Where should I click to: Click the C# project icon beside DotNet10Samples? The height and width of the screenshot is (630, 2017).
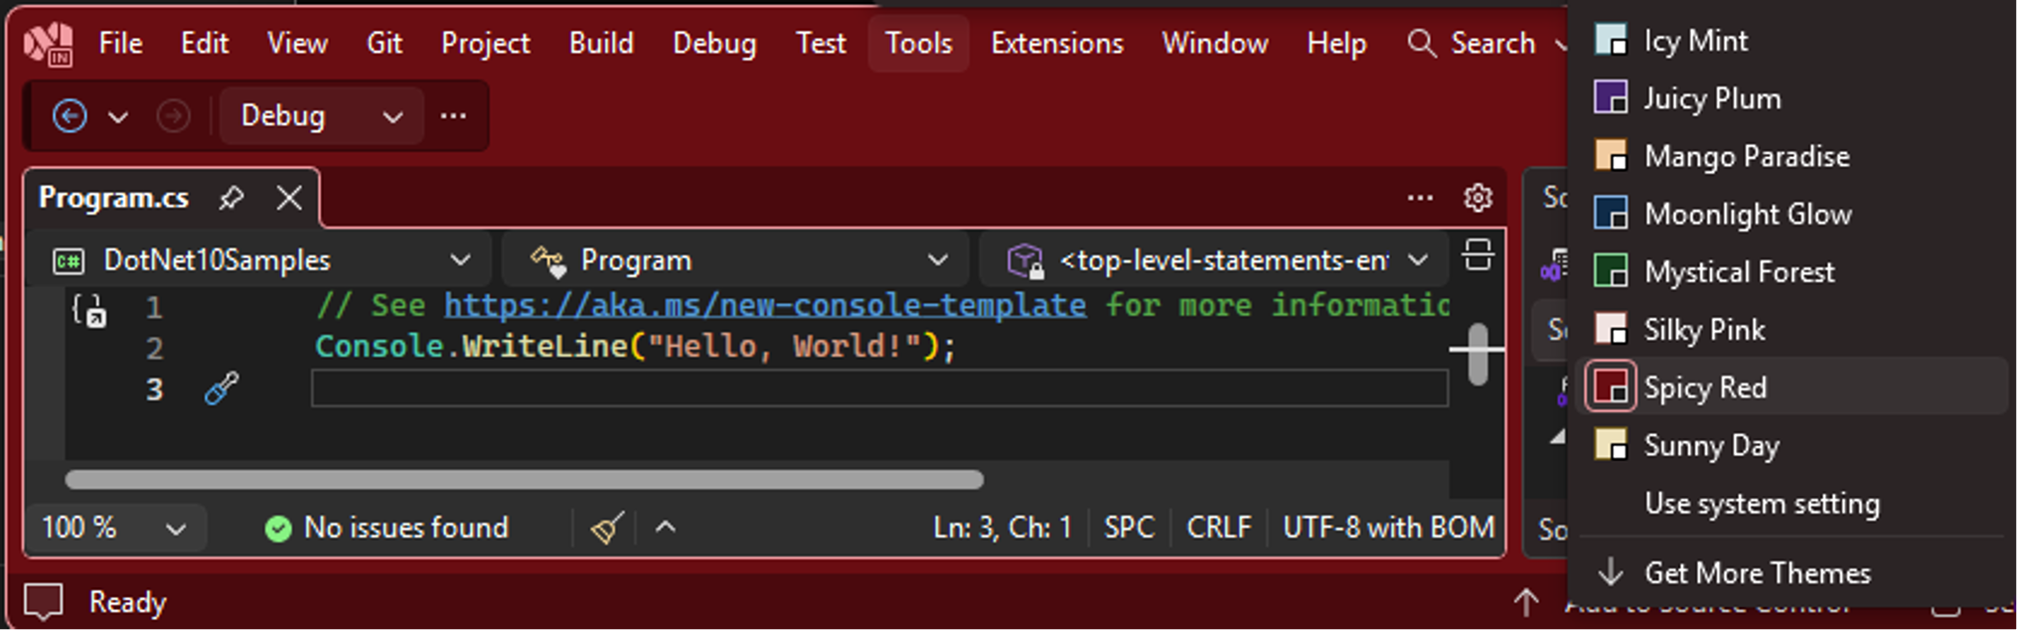click(71, 259)
